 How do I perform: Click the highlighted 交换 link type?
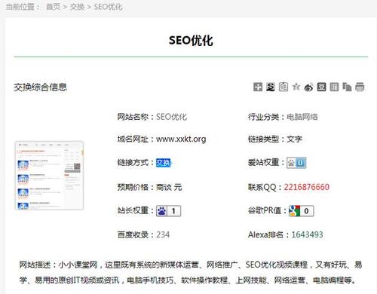(x=164, y=163)
